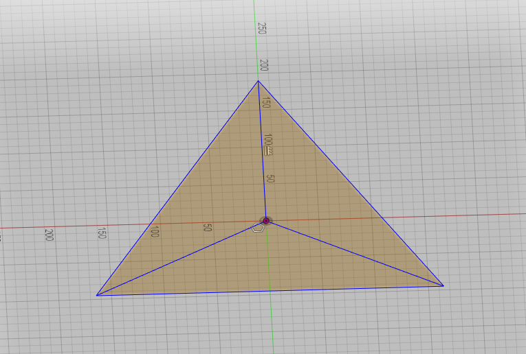Select the triangle's right slanted outer edge
The image size is (526, 354).
tap(351, 183)
